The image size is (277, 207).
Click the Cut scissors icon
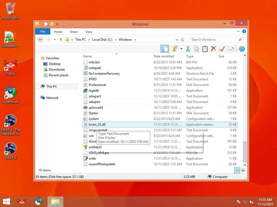tap(188, 49)
